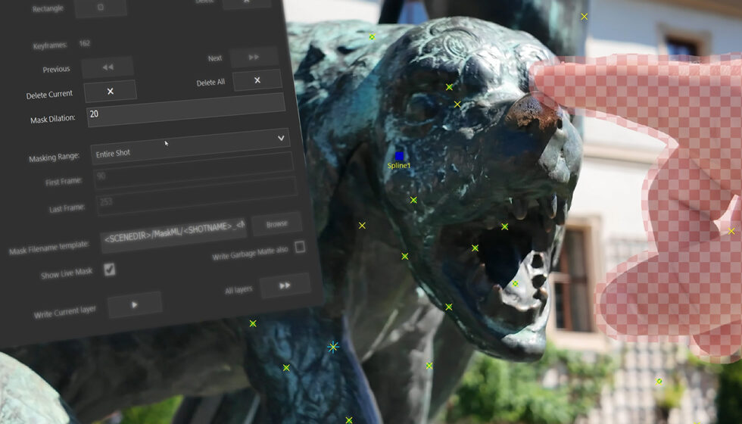Click the Delete All X button

coord(257,80)
